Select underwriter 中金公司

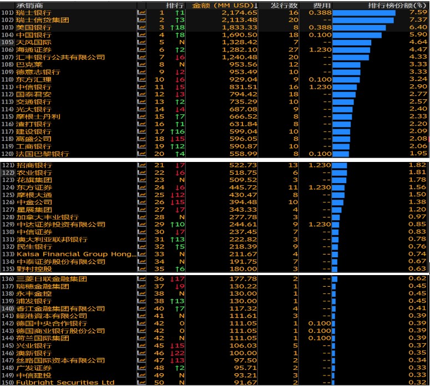[x=34, y=202]
